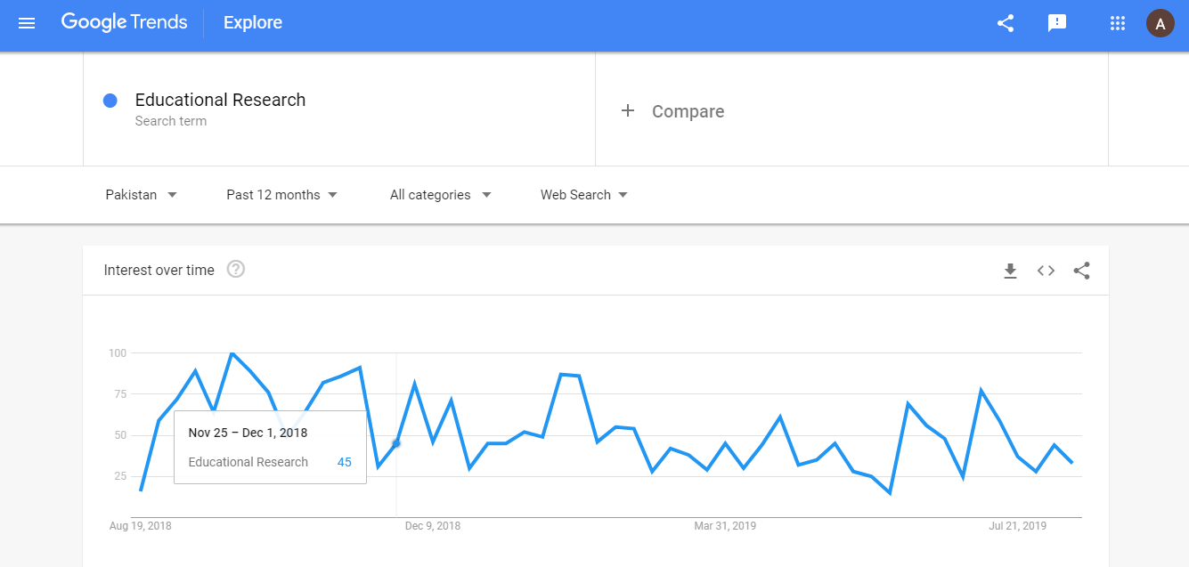Click the Explore header label
Viewport: 1189px width, 567px height.
coord(253,23)
